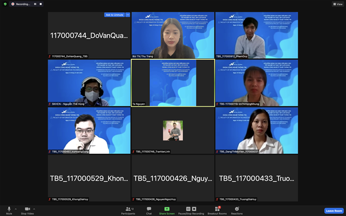Click the green encryption shield icon

[x=5, y=4]
